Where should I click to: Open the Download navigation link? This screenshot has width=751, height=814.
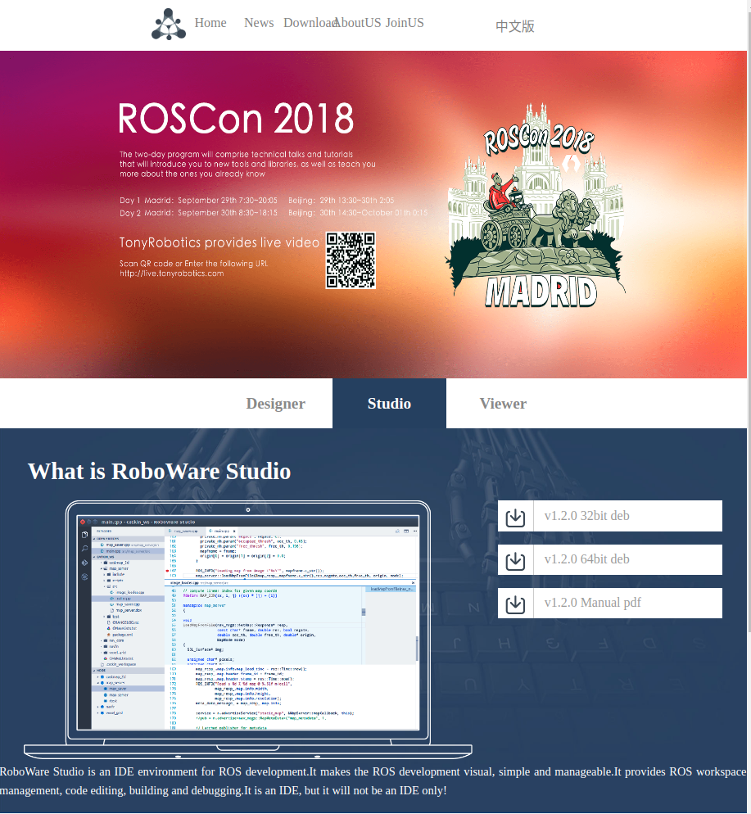[x=310, y=23]
